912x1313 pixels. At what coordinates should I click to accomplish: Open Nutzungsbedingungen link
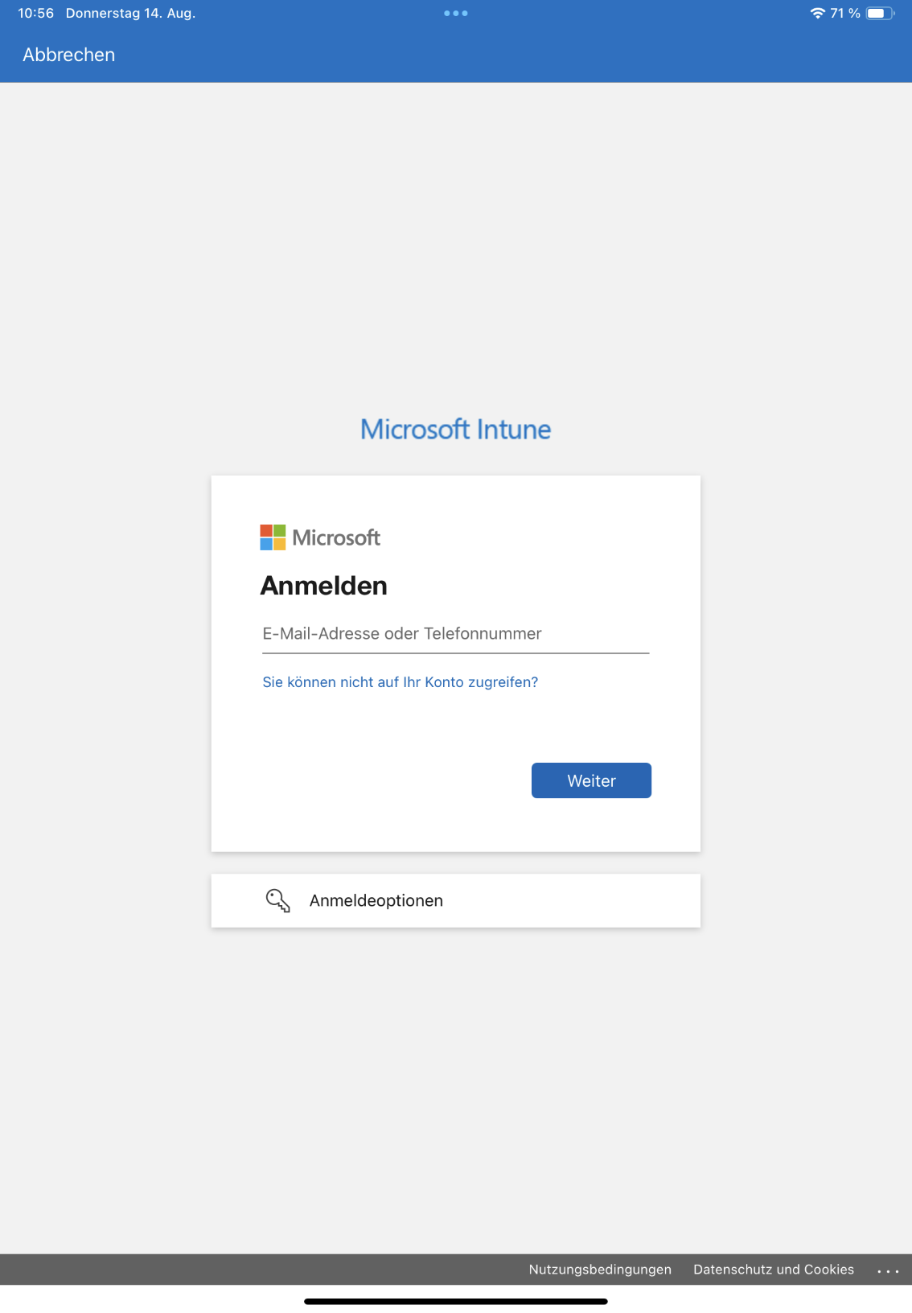tap(600, 1270)
